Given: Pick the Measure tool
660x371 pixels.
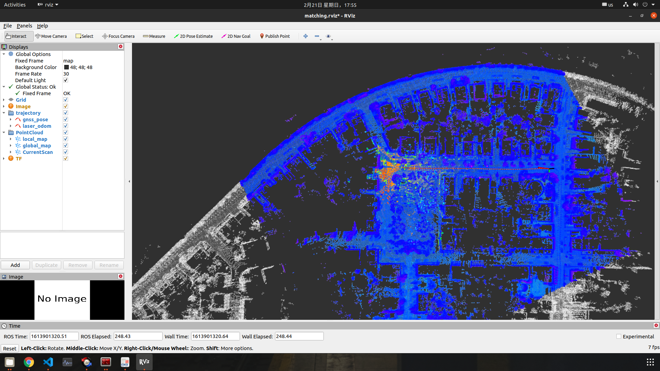Looking at the screenshot, I should (154, 36).
